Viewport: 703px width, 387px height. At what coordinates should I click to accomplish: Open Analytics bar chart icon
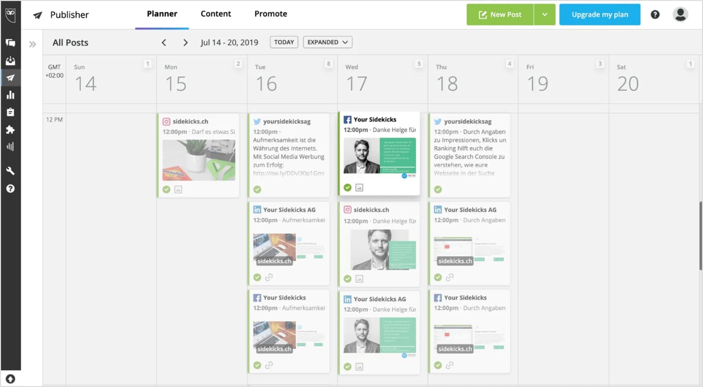(10, 95)
